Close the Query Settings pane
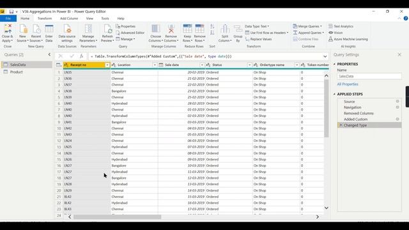Screen dimensions: 409x230 pos(399,54)
